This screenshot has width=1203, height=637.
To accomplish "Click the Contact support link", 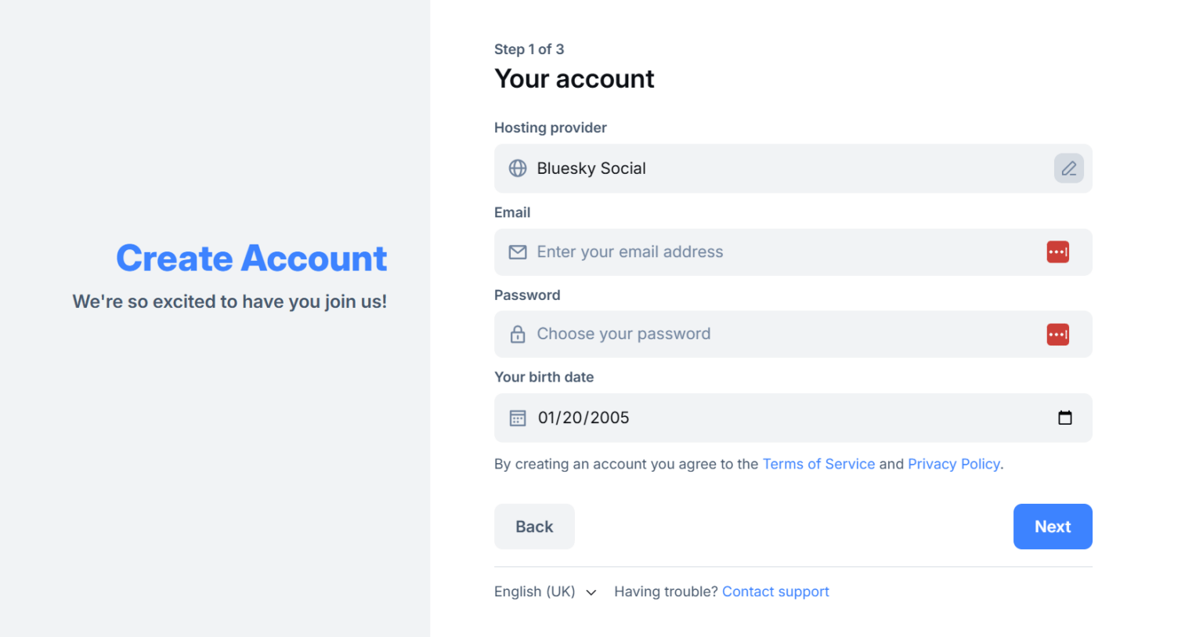I will tap(775, 592).
